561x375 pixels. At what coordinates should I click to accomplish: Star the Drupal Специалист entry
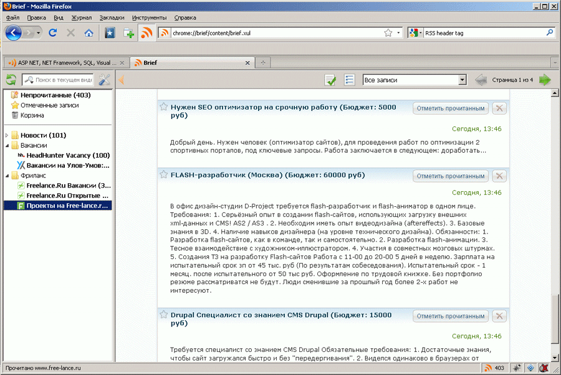[x=164, y=315]
